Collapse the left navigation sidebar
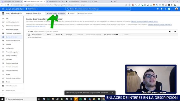The image size is (180, 101). pyautogui.click(x=3, y=95)
